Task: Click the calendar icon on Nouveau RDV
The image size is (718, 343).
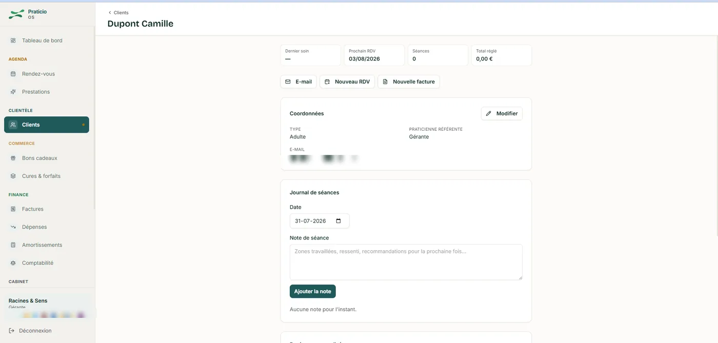Action: pyautogui.click(x=327, y=82)
